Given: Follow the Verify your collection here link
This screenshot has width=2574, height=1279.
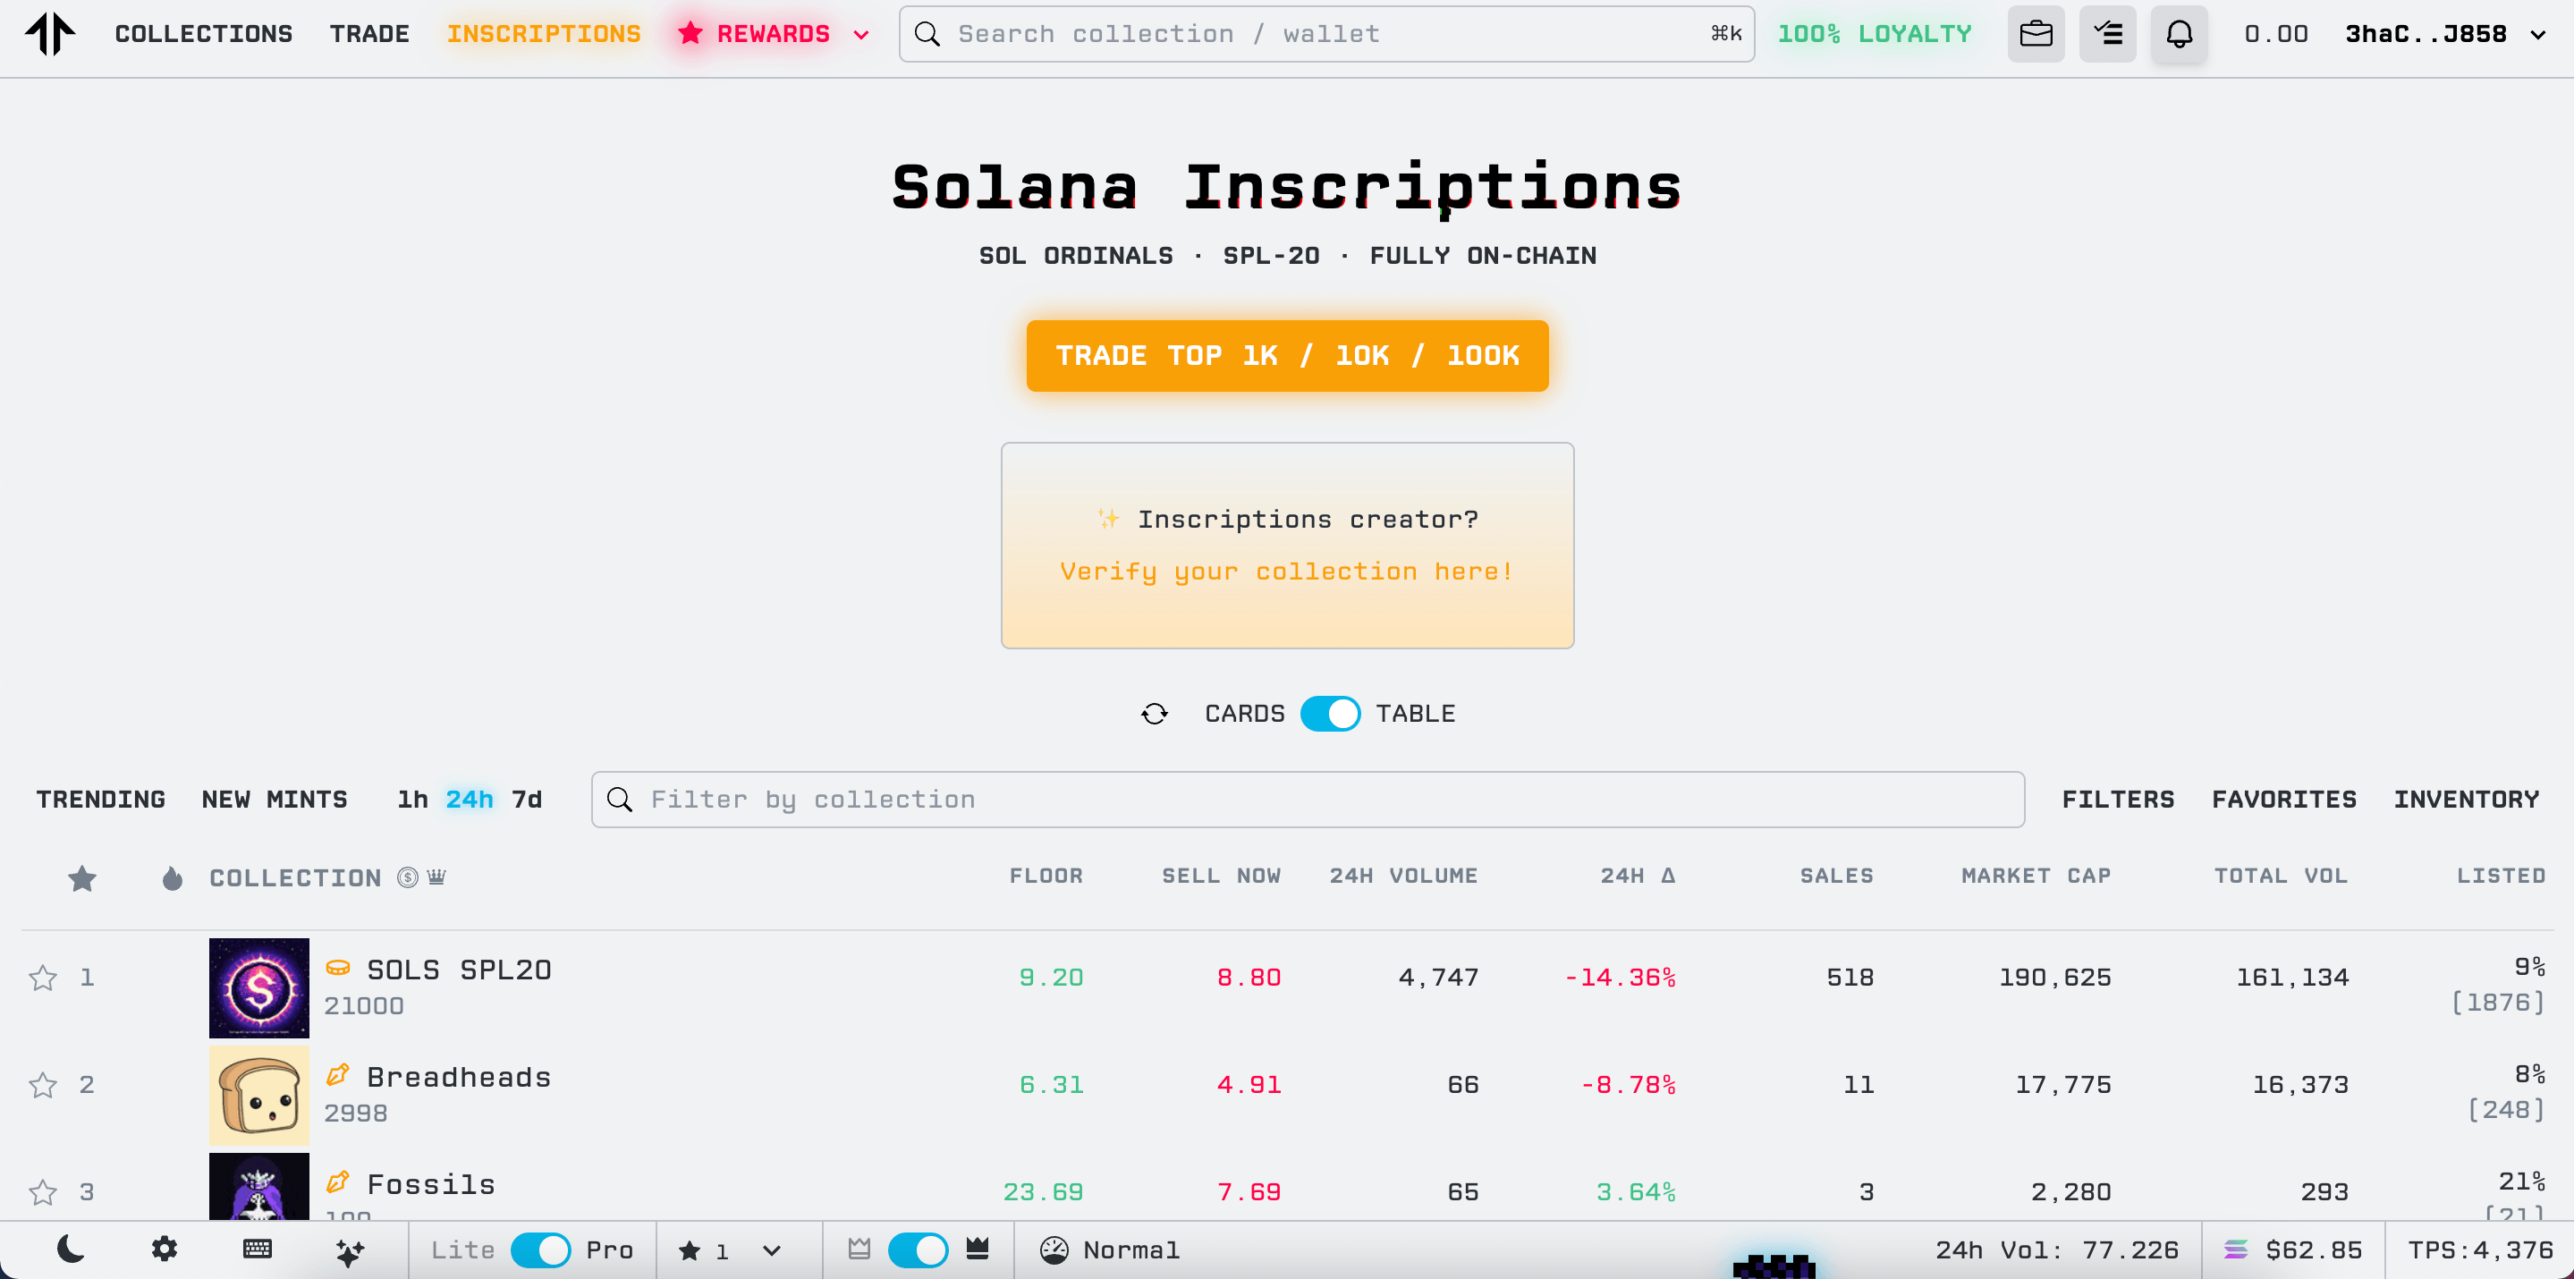Looking at the screenshot, I should click(x=1287, y=572).
